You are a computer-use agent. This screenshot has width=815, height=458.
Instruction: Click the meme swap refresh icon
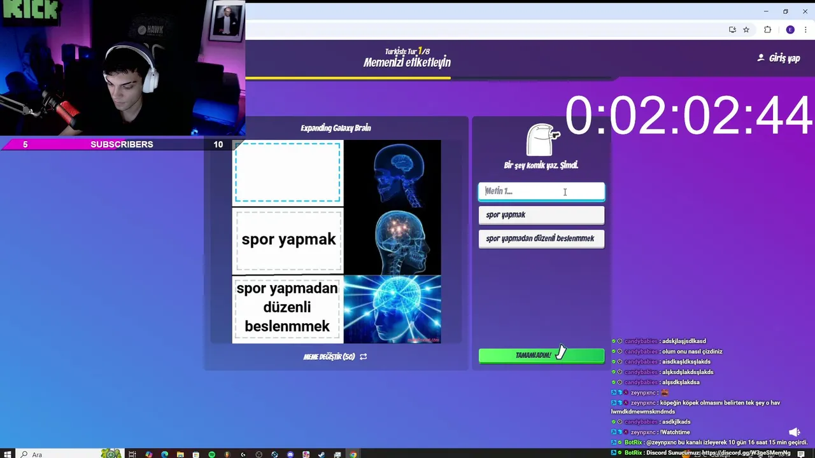[x=364, y=357]
